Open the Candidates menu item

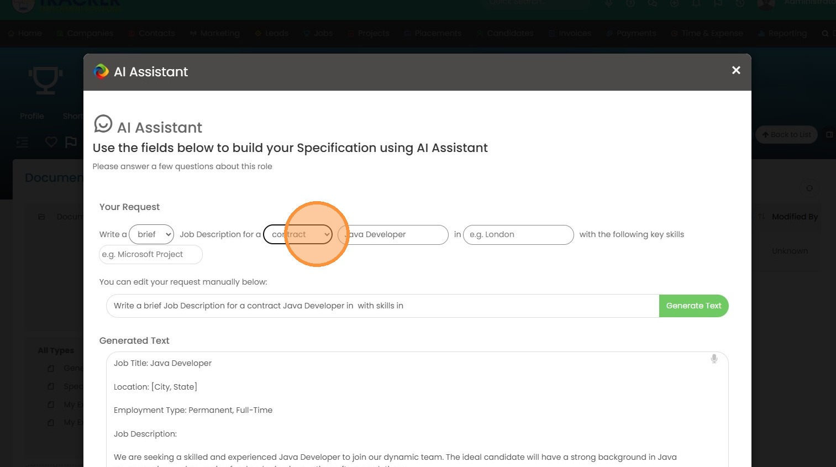504,33
